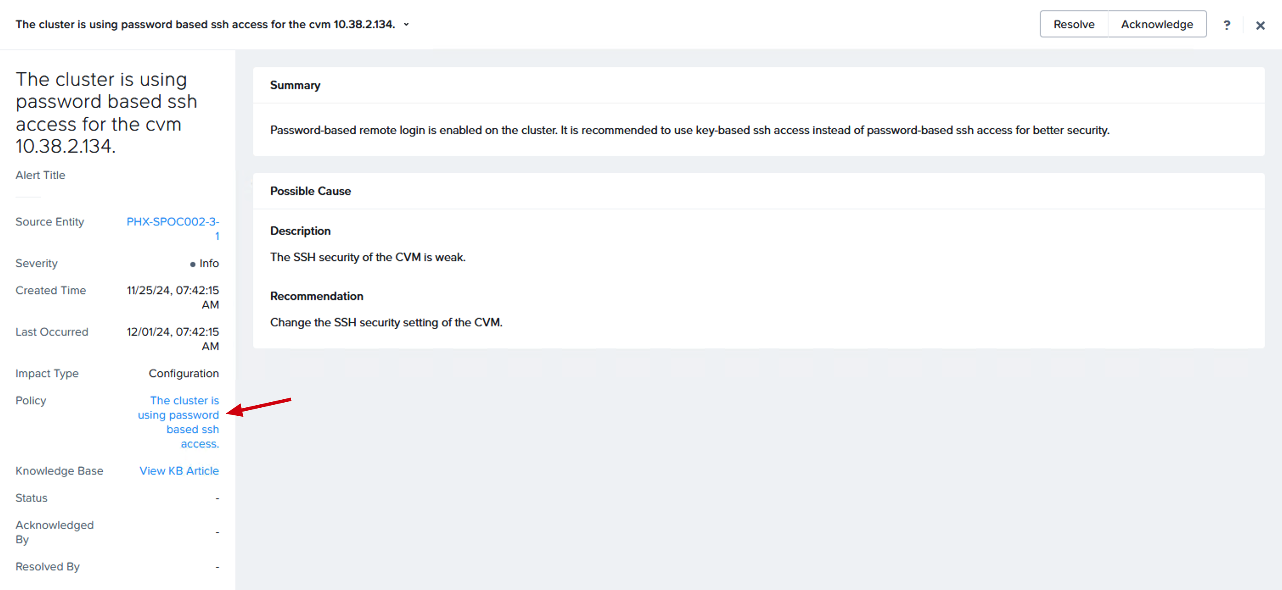Viewport: 1282px width, 590px height.
Task: Click the Created Time value
Action: tap(173, 297)
